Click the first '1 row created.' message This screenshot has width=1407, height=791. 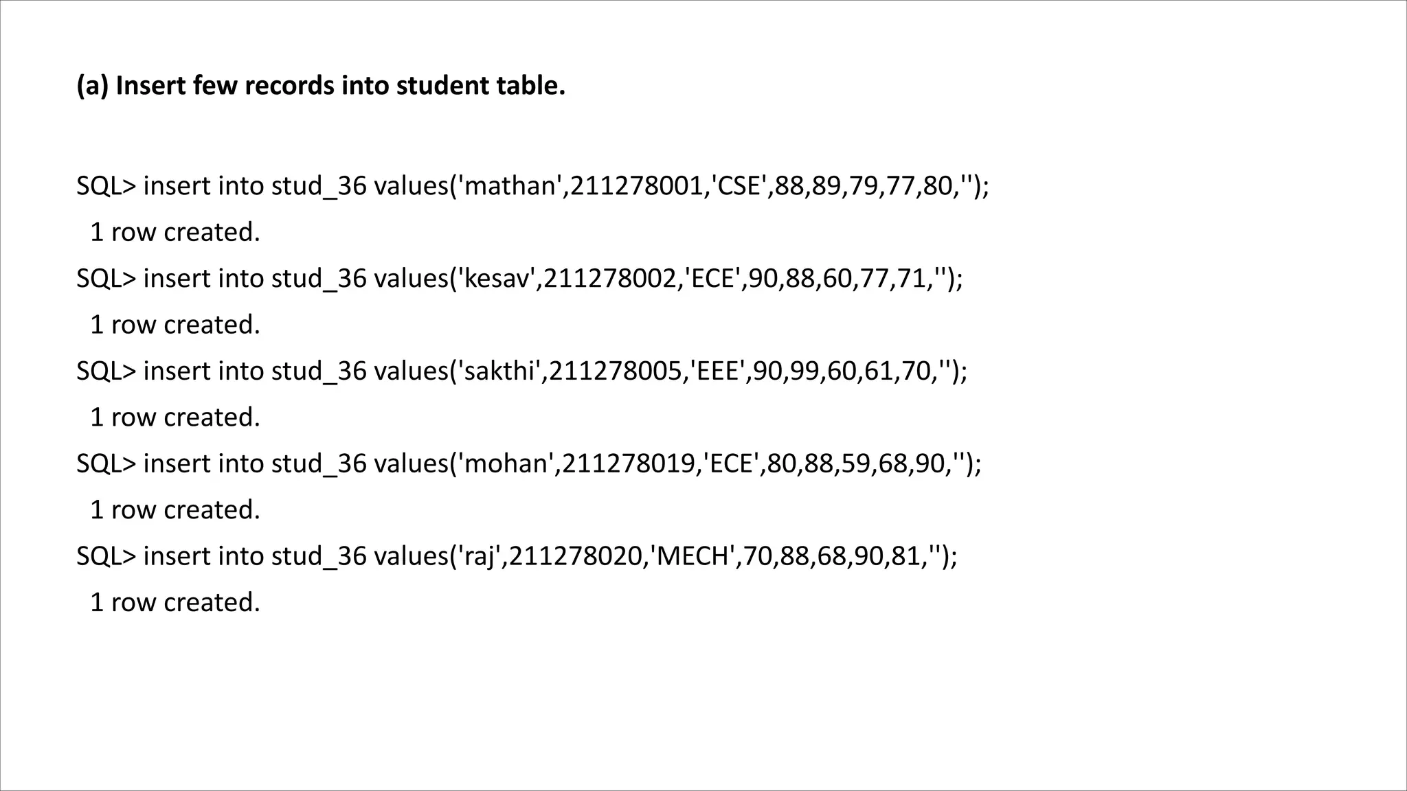point(175,233)
